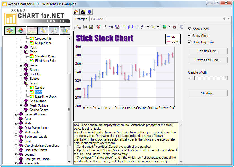Select the move offset arrows tool
The width and height of the screenshot is (234, 167).
coord(111,27)
